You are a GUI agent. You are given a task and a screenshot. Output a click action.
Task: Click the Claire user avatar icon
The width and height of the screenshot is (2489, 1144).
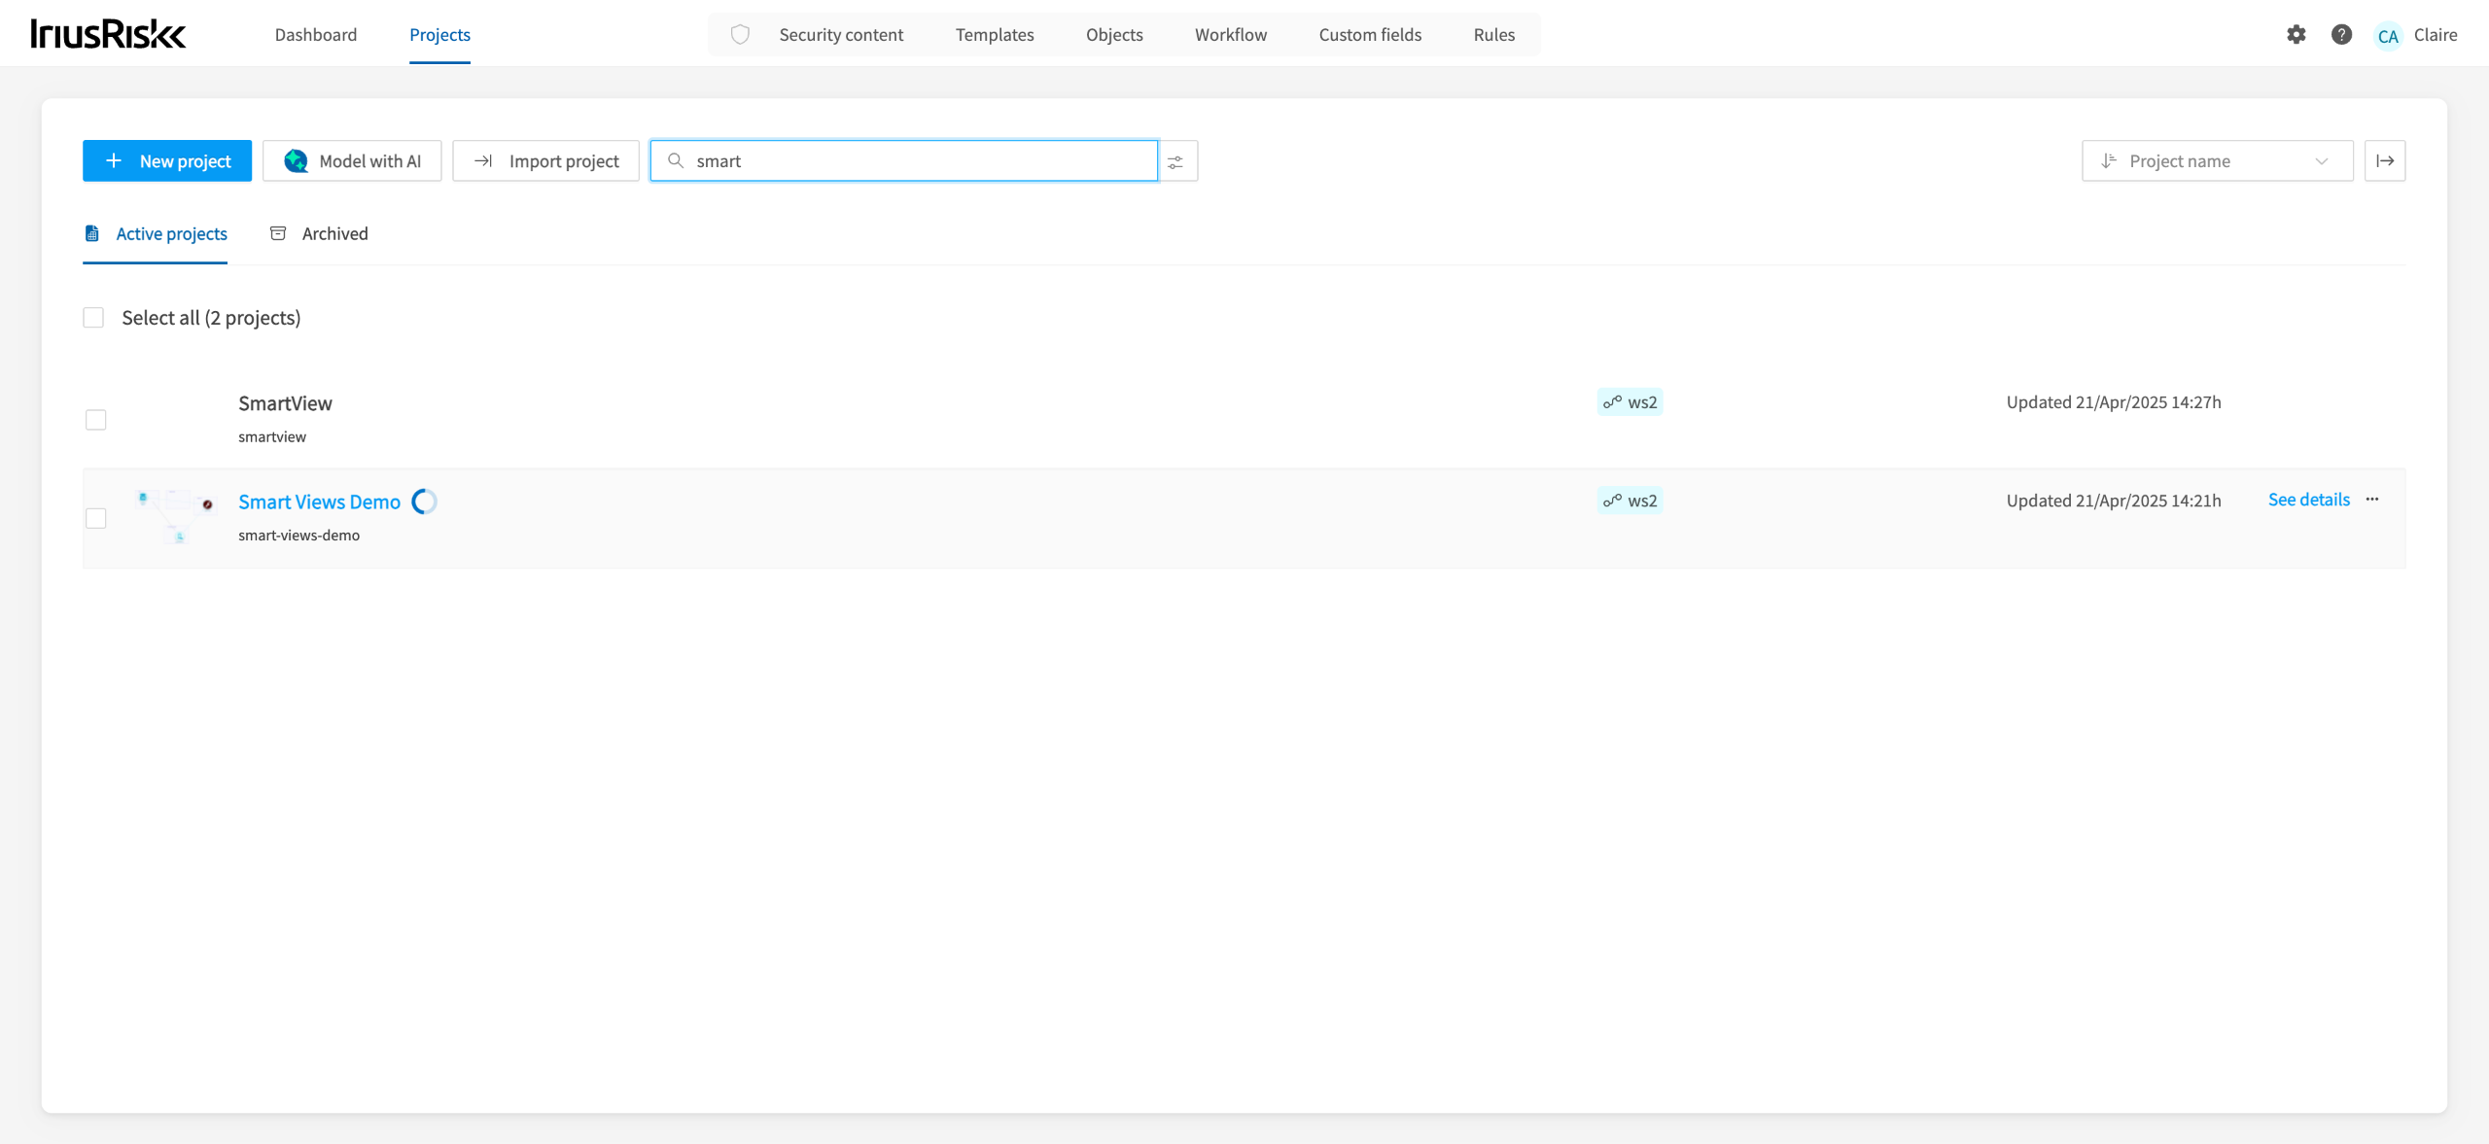[2388, 36]
